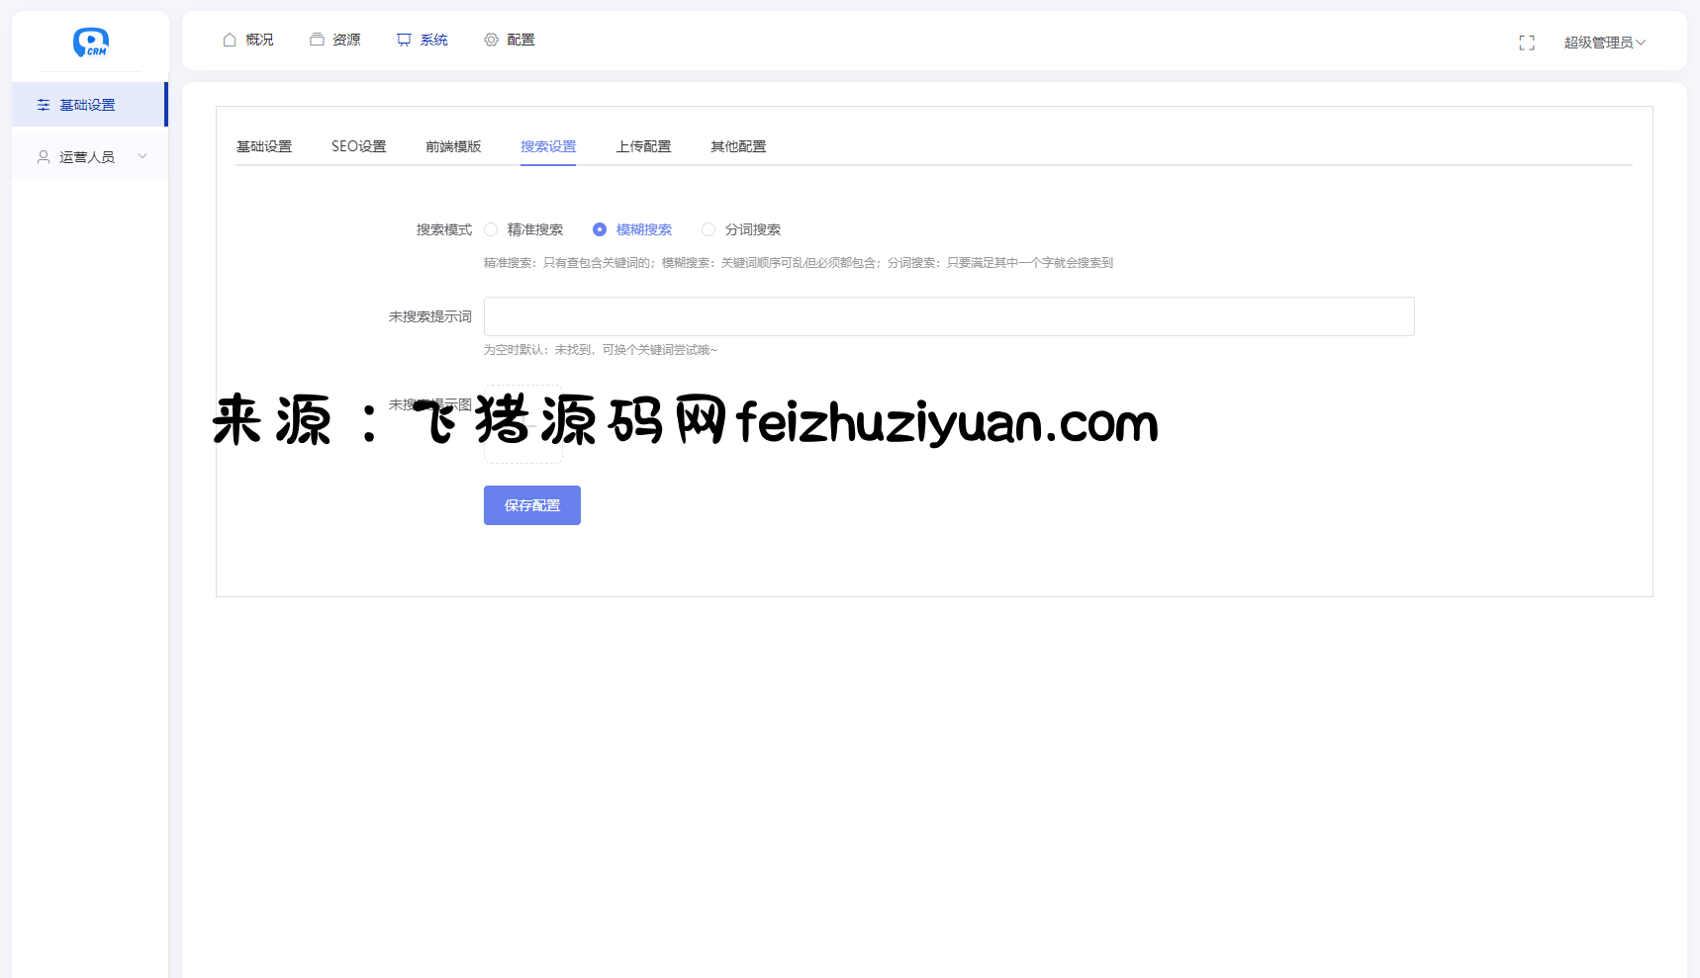Viewport: 1700px width, 978px height.
Task: Click the user icon beside 运营人员
Action: click(x=44, y=157)
